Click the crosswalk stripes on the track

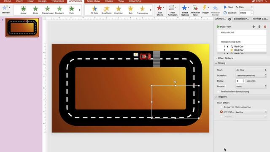pos(157,59)
